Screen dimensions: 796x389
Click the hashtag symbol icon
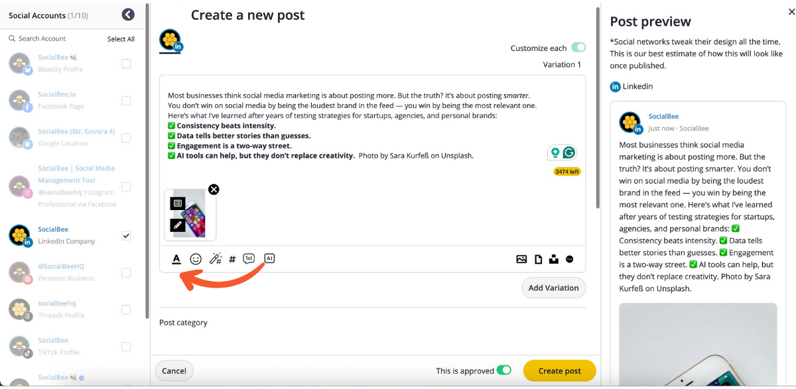click(232, 259)
